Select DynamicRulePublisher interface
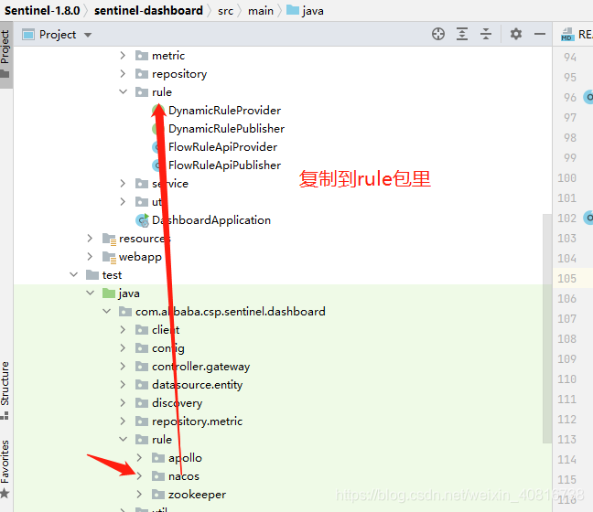 [226, 129]
